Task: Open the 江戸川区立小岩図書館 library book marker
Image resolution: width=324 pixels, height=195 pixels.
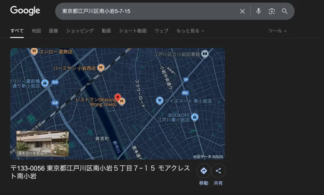Action: pyautogui.click(x=205, y=54)
